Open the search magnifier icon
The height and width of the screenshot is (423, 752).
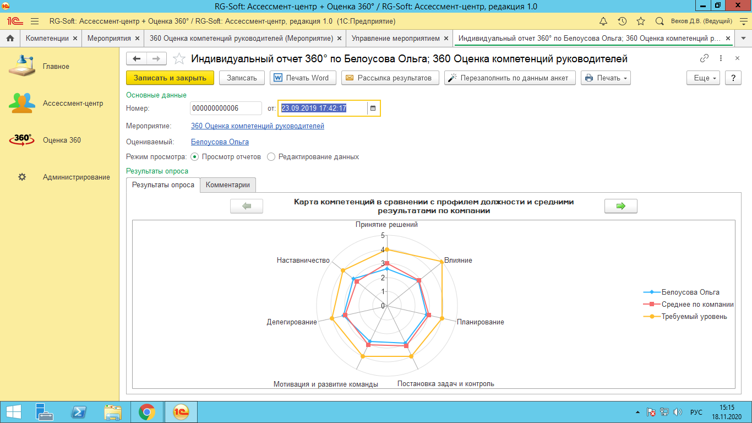point(660,21)
